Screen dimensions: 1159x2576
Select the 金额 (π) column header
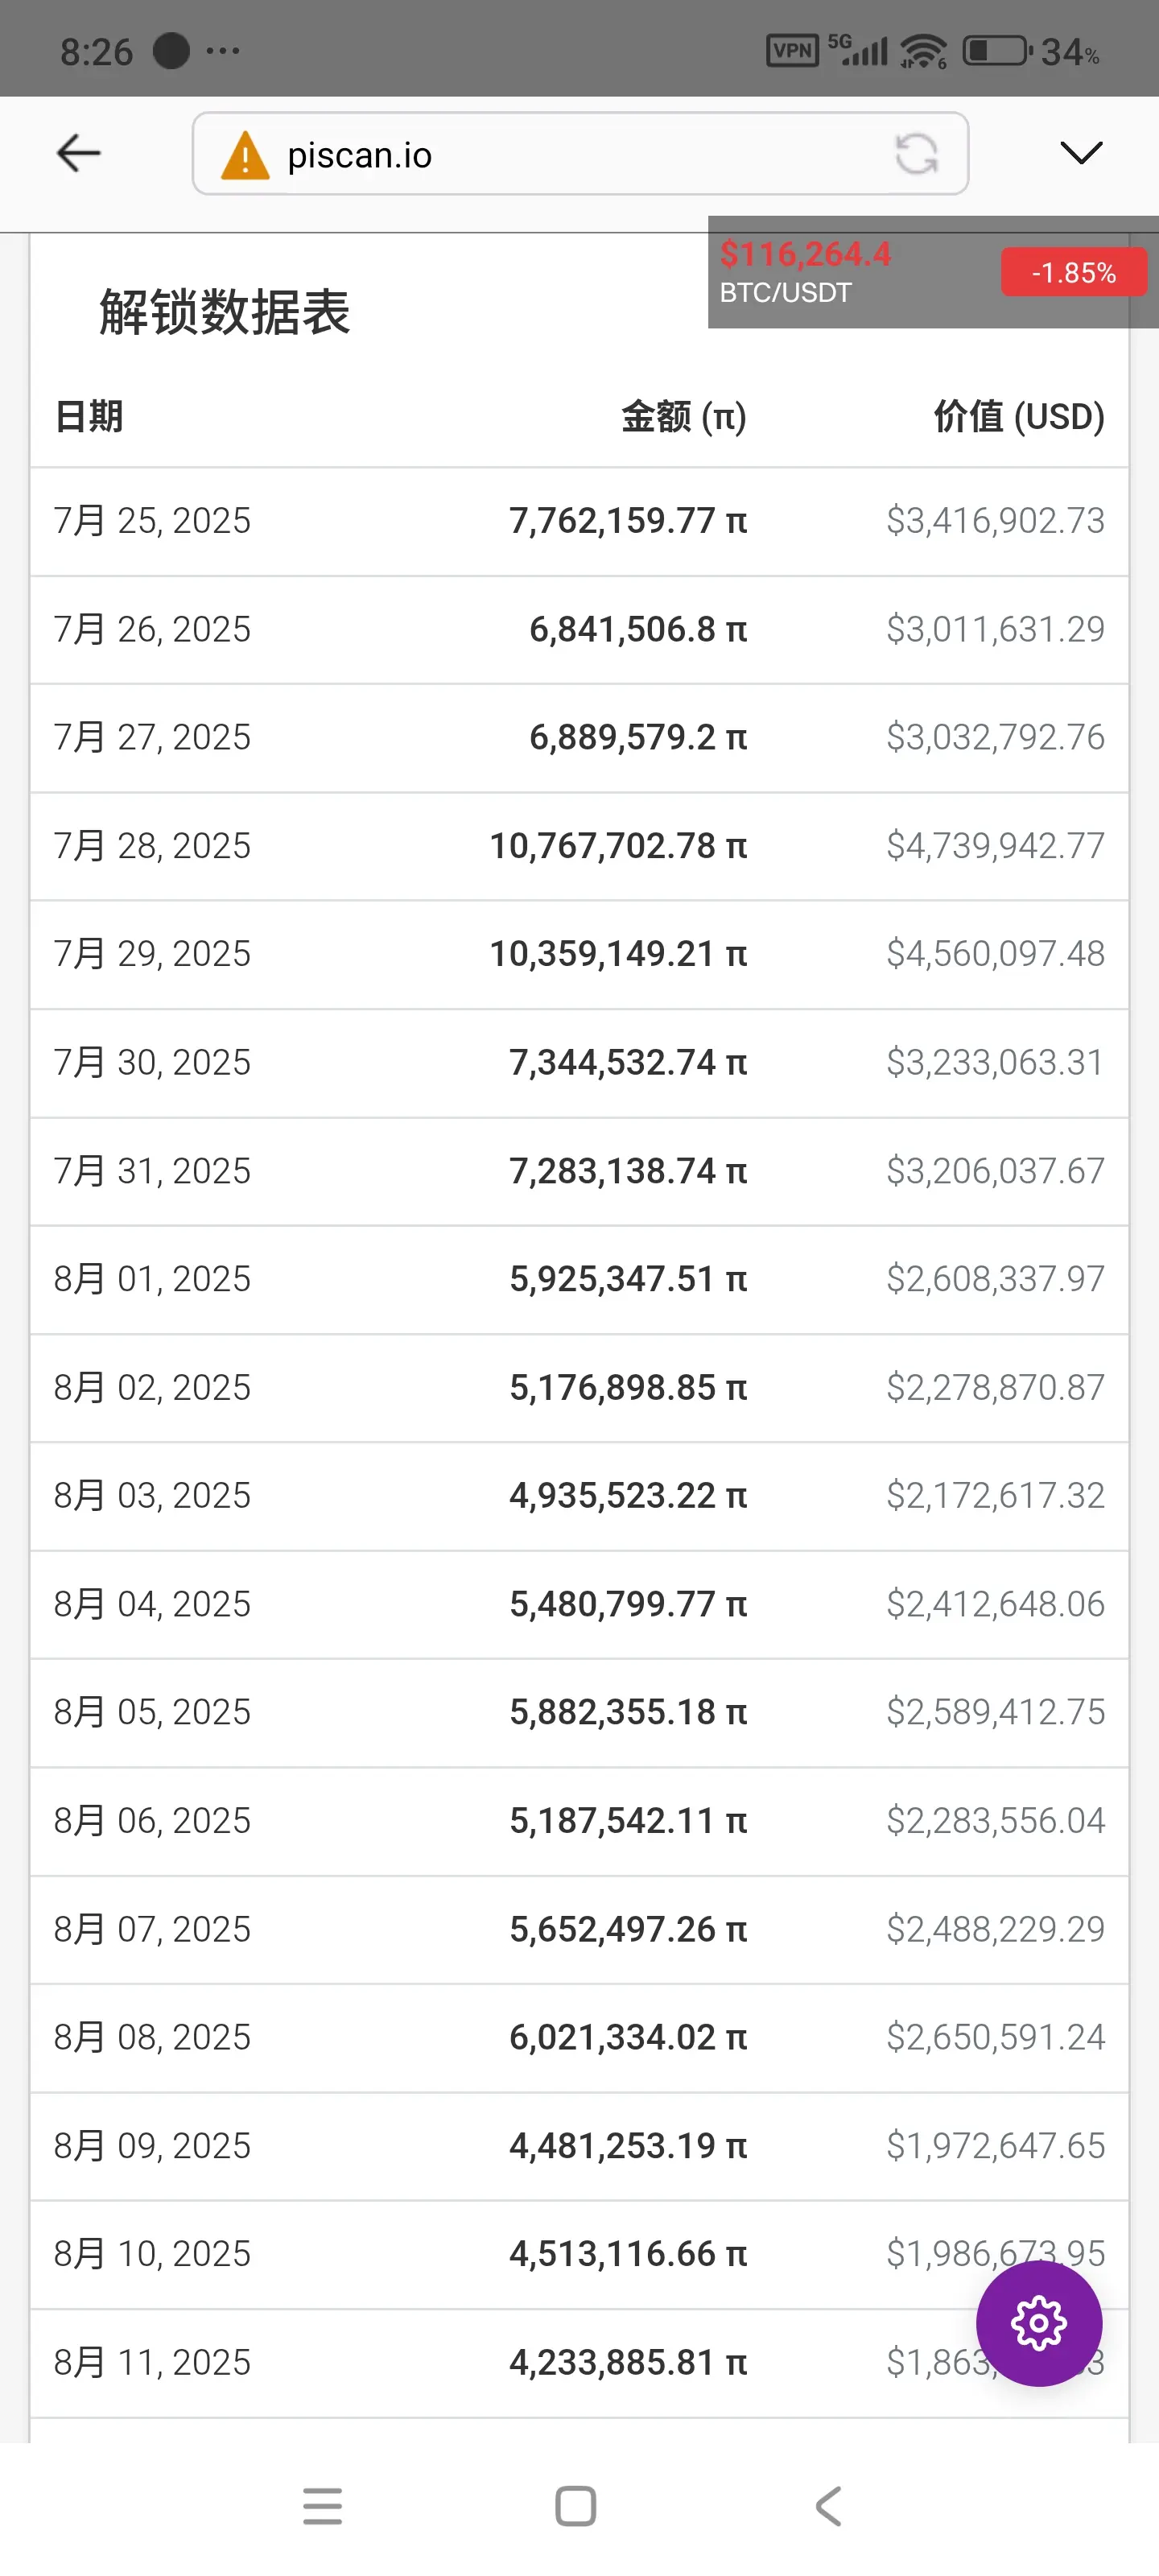coord(684,416)
